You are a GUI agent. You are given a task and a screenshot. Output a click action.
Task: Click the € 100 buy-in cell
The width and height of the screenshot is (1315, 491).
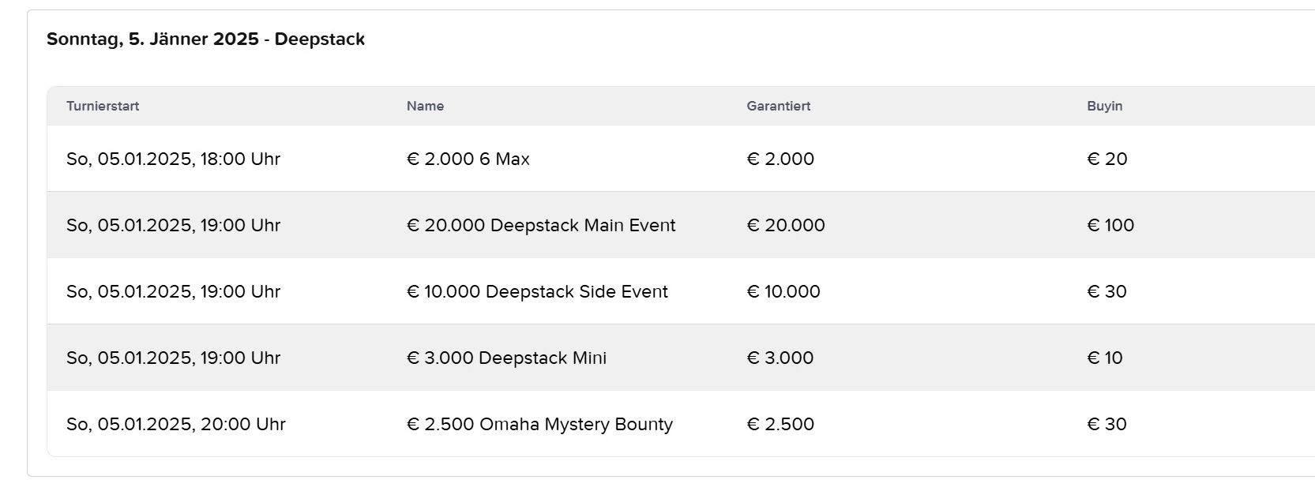[x=1110, y=225]
